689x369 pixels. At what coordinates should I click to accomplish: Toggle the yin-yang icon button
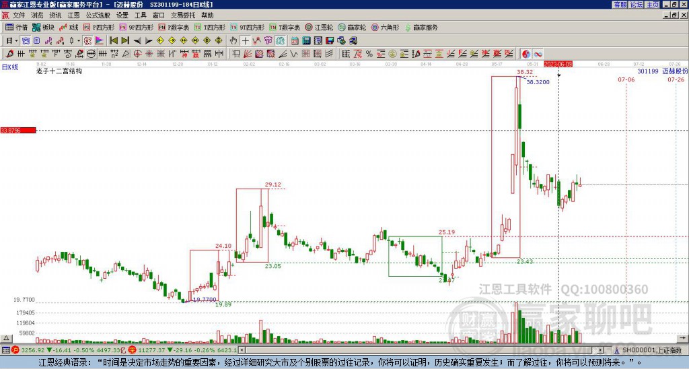tap(525, 54)
